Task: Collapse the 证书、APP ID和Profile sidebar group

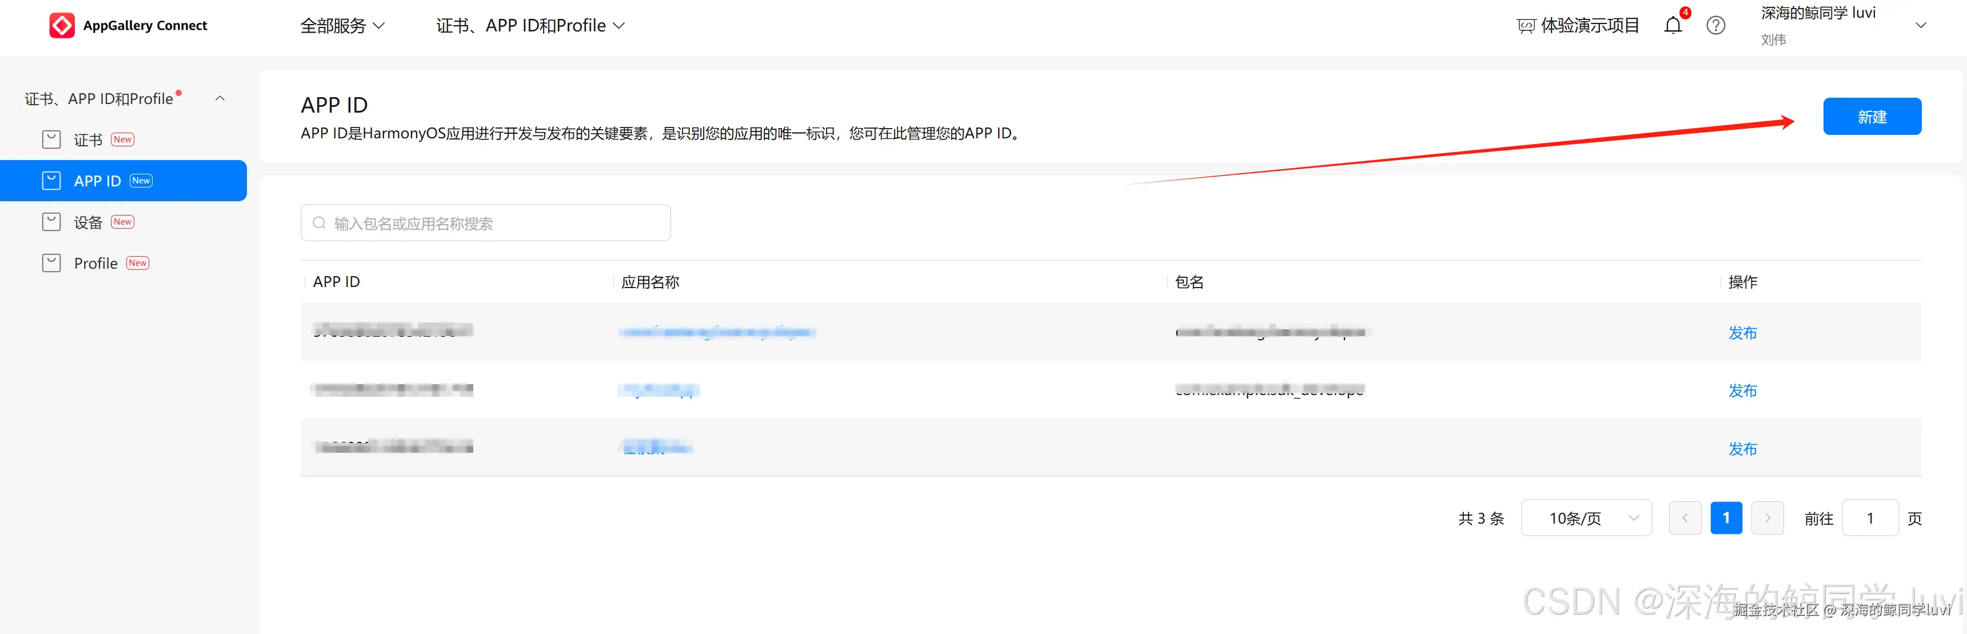Action: [220, 98]
